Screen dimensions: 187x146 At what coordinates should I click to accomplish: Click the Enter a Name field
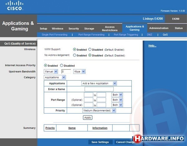click(99, 89)
